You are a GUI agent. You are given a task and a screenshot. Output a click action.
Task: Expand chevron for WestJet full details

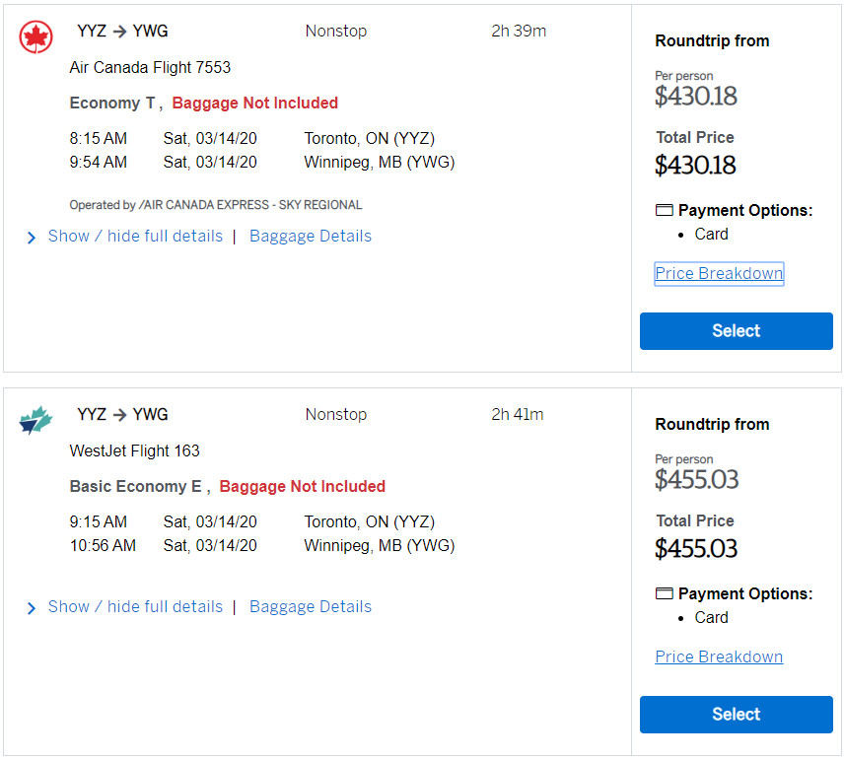click(32, 608)
